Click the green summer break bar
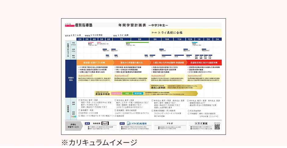 pos(137,43)
